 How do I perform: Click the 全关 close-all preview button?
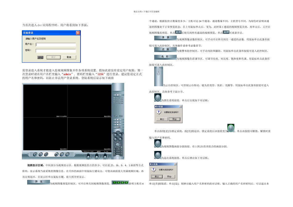(x=178, y=32)
